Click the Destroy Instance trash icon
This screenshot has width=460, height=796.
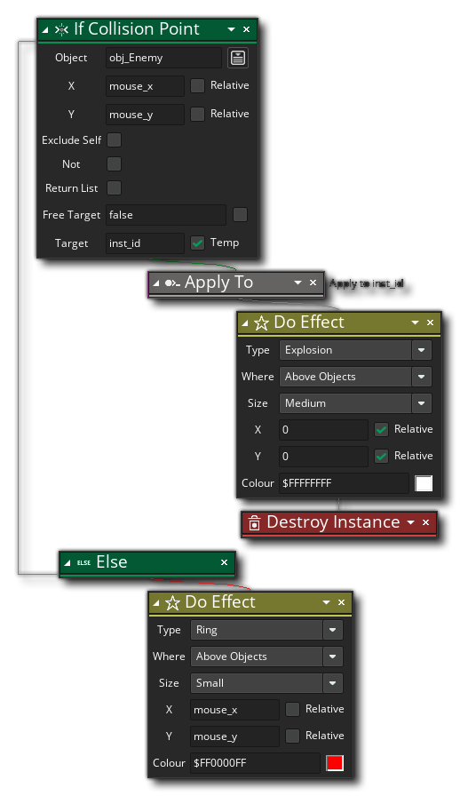click(254, 523)
